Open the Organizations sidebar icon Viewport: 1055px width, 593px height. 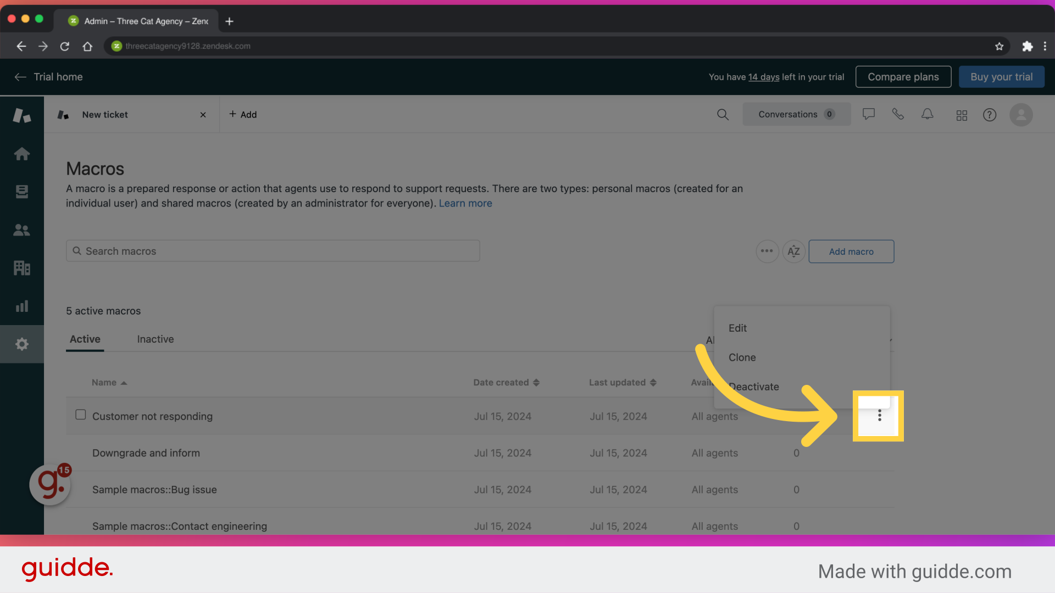click(x=21, y=268)
